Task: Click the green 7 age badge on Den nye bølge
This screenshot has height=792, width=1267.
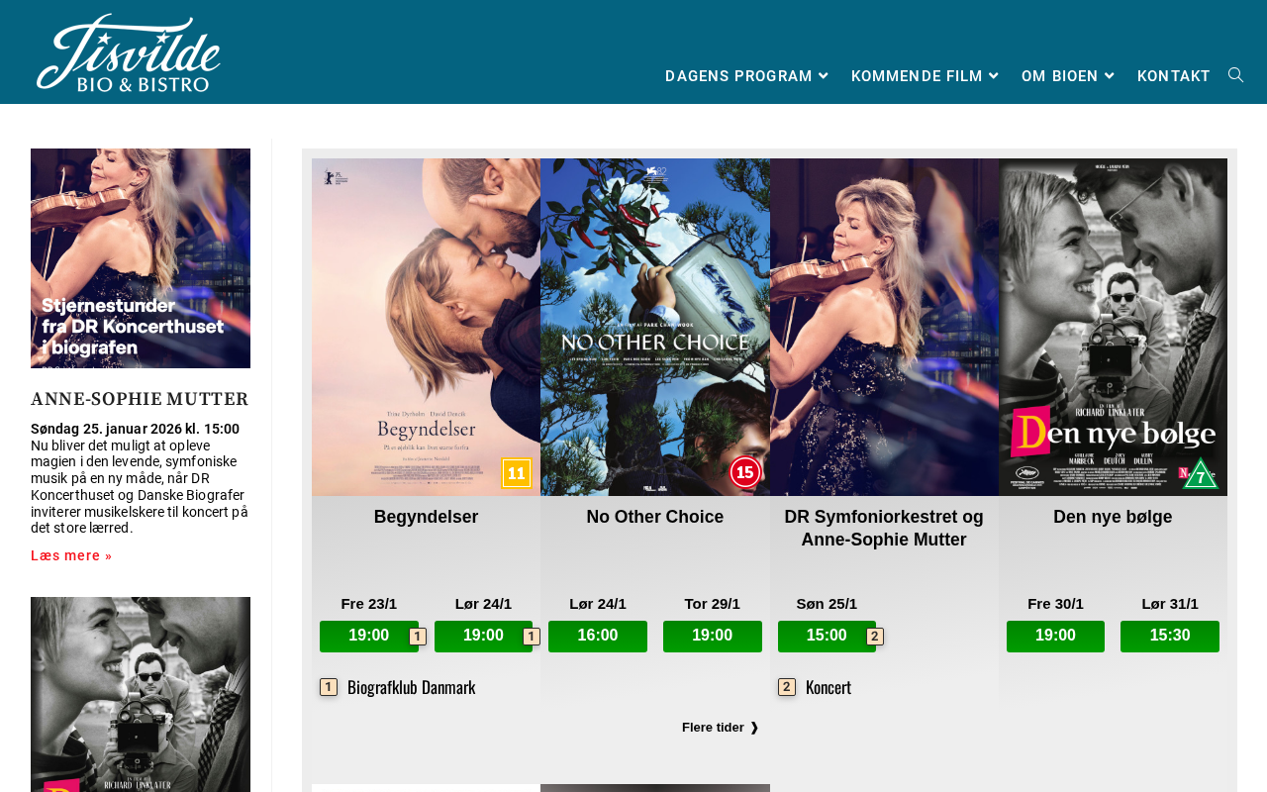Action: (1201, 475)
